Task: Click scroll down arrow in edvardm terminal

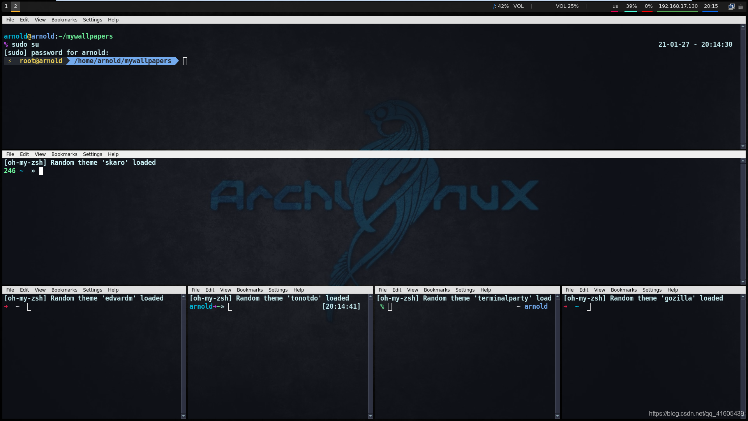Action: (183, 416)
